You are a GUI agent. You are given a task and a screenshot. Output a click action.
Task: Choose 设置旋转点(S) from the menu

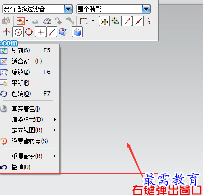point(30,141)
